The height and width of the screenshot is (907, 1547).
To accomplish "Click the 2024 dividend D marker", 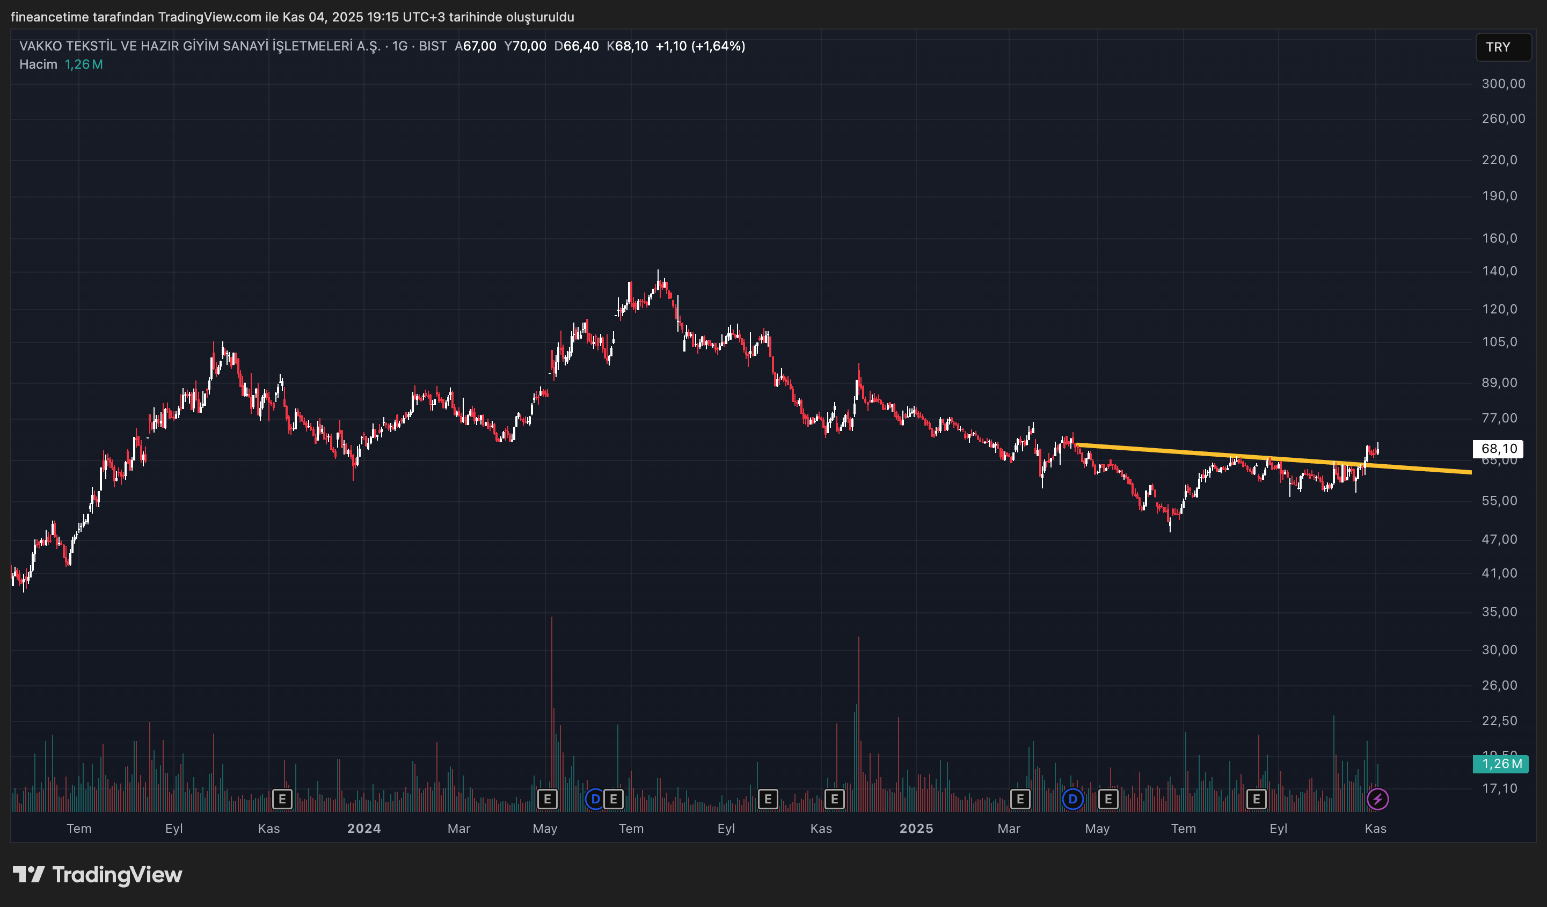I will [x=595, y=799].
